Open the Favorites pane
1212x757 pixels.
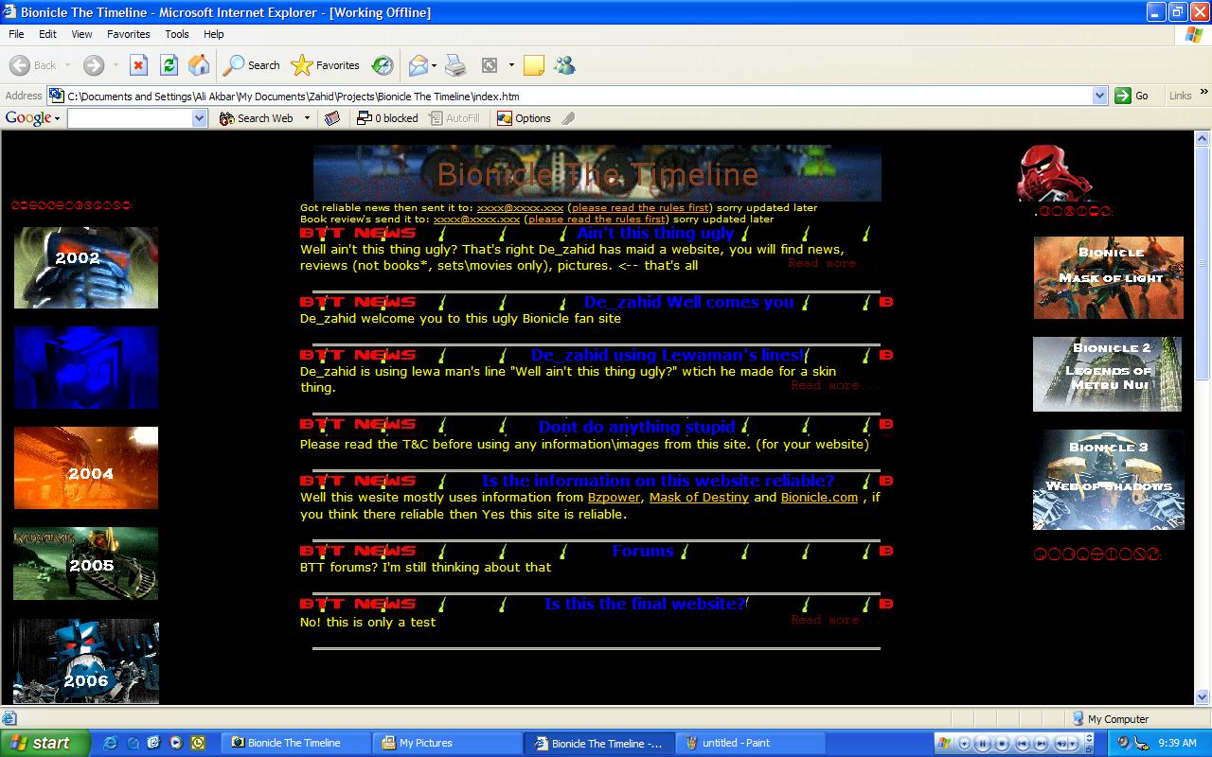point(326,65)
